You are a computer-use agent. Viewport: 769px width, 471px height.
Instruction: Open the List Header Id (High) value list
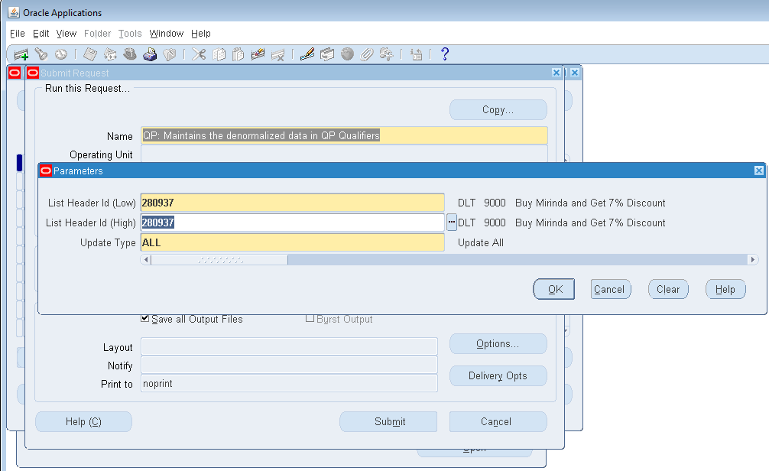point(452,223)
